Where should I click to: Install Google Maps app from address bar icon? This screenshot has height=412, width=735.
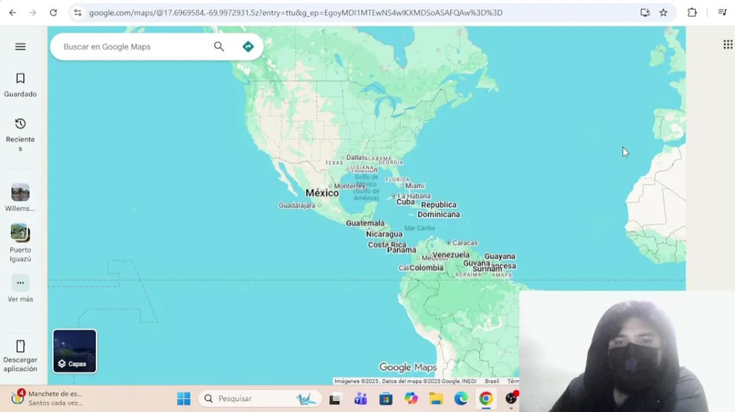[x=645, y=13]
